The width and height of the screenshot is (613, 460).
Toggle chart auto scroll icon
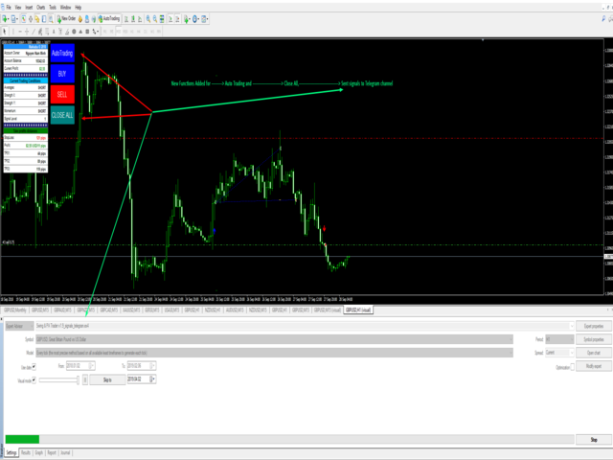170,19
